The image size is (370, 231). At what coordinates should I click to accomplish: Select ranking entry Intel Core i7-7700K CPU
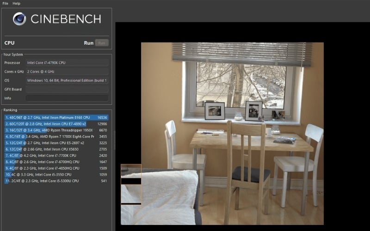tap(56, 156)
